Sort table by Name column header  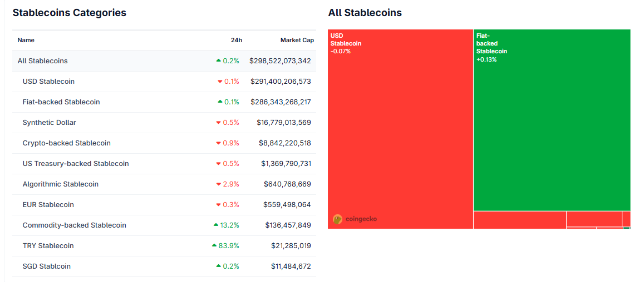[26, 40]
